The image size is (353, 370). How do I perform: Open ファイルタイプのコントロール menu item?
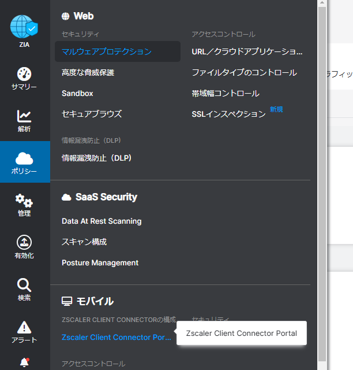tap(244, 72)
